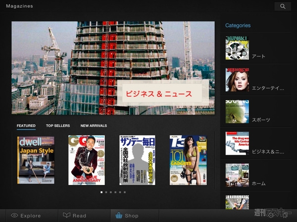The image size is (297, 222).
Task: Select the アート category label
Action: click(258, 56)
